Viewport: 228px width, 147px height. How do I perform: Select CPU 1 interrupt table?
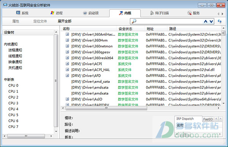[x=13, y=91]
